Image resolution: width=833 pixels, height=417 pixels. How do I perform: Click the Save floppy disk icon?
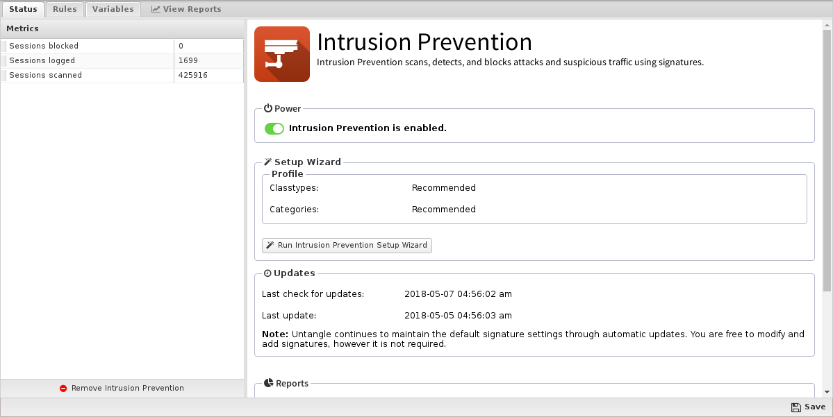[795, 407]
